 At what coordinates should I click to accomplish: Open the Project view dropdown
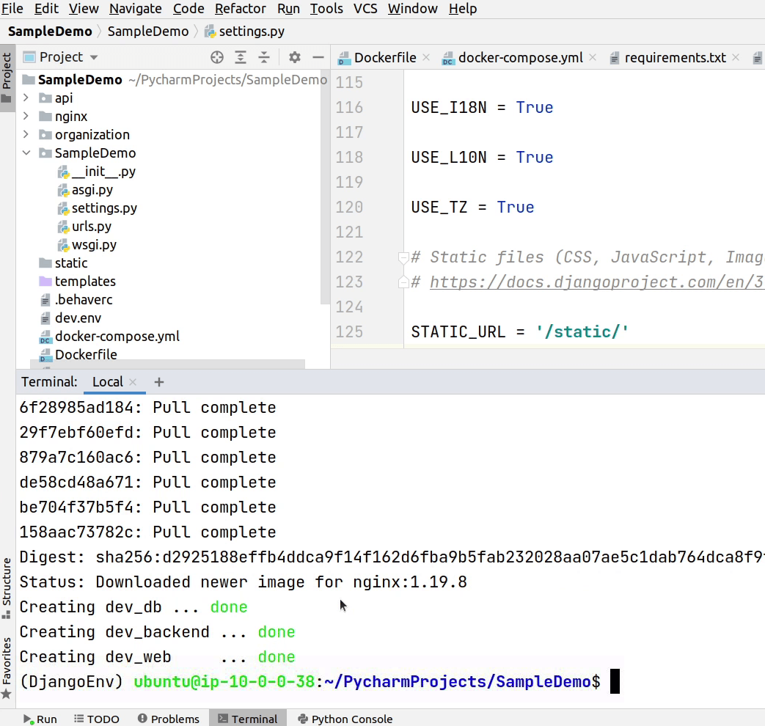click(x=93, y=57)
